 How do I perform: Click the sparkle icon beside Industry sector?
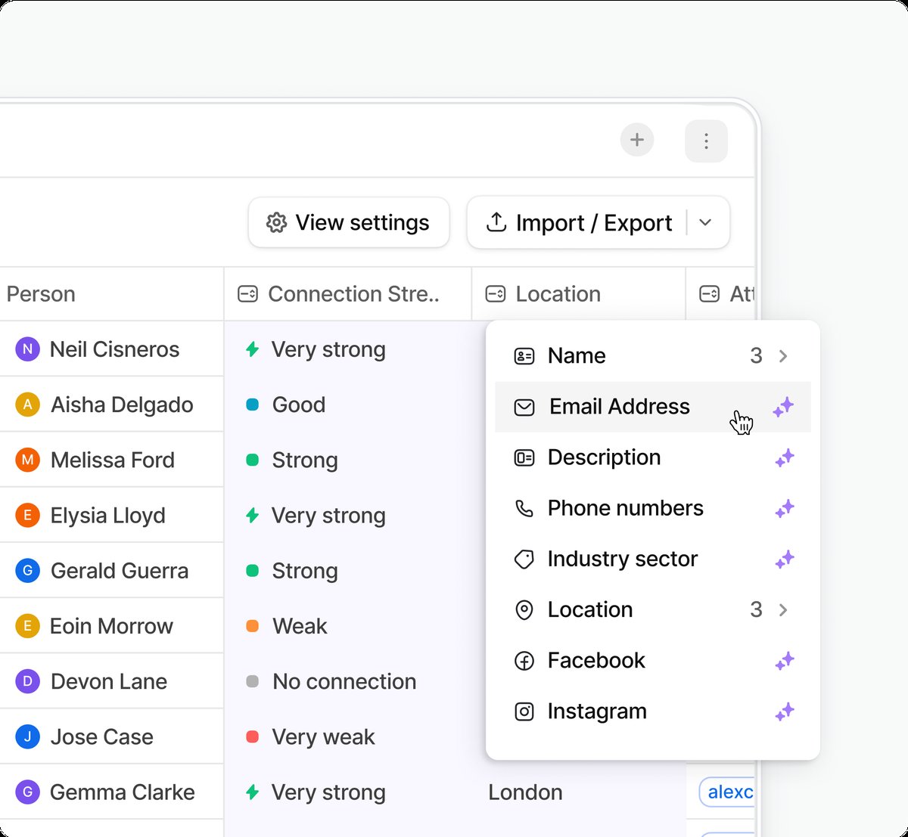click(784, 560)
